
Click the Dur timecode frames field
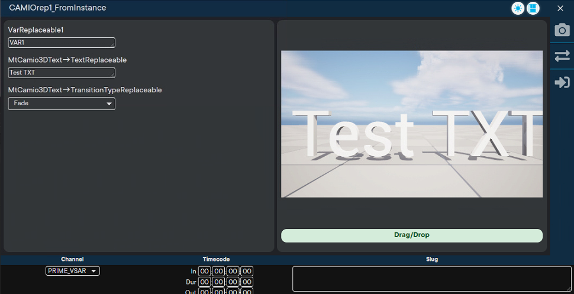click(247, 282)
